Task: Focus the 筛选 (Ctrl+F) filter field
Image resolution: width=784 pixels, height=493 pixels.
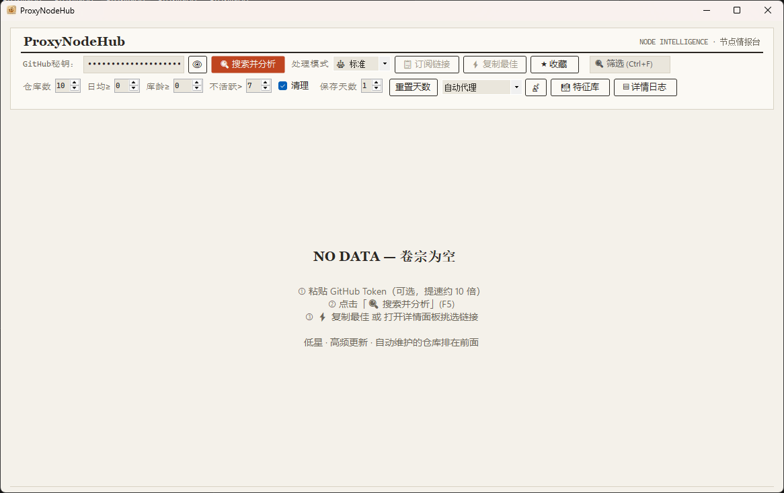Action: 629,65
